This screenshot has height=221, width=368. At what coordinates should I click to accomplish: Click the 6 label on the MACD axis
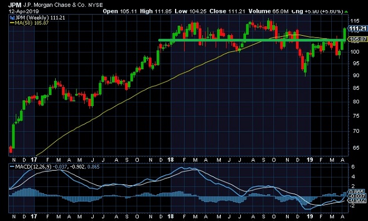coord(353,167)
